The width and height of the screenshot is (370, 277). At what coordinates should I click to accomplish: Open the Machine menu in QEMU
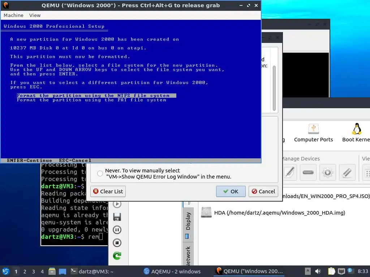point(13,15)
